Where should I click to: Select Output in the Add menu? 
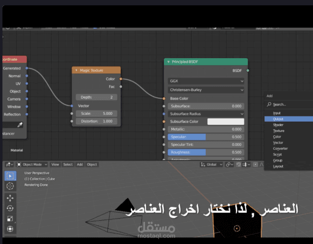289,119
